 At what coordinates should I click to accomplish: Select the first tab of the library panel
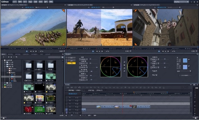pyautogui.click(x=4, y=54)
